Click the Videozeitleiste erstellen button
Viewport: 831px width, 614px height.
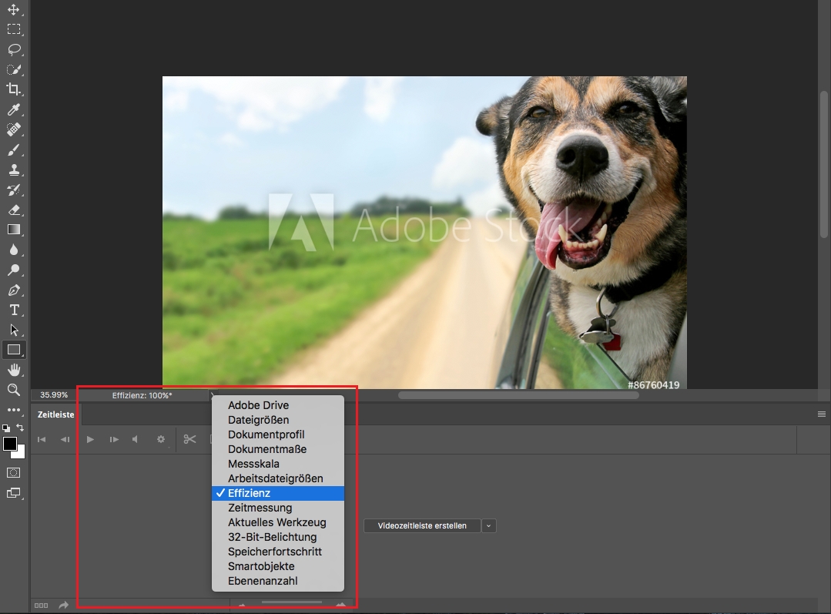coord(422,525)
